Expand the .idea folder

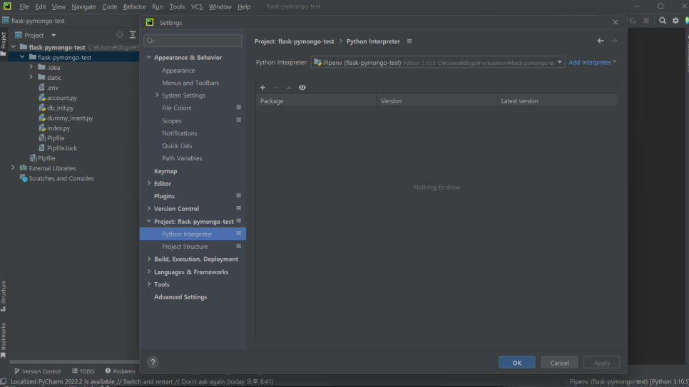click(x=31, y=67)
